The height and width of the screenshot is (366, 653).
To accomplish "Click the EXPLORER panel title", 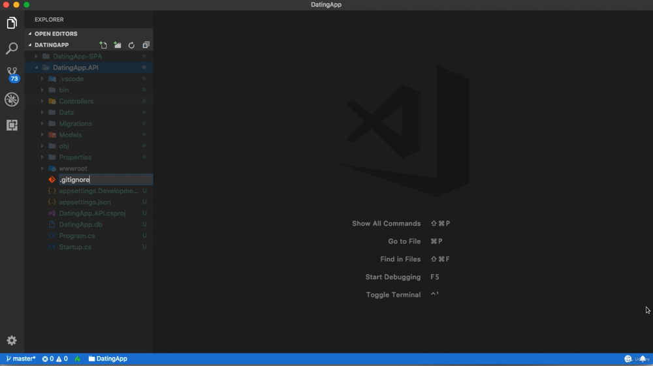I will (49, 20).
